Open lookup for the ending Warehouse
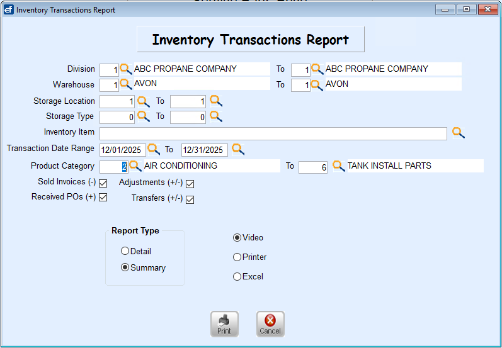The height and width of the screenshot is (348, 502). [x=317, y=85]
